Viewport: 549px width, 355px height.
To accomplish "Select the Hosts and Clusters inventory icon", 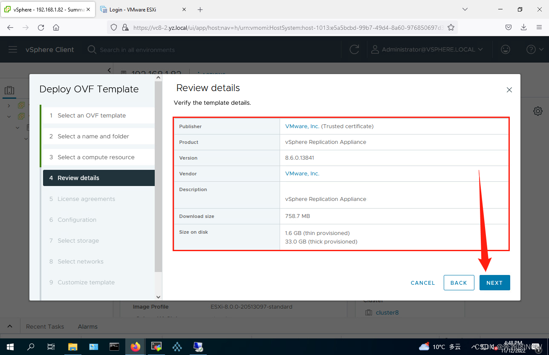I will pyautogui.click(x=9, y=90).
